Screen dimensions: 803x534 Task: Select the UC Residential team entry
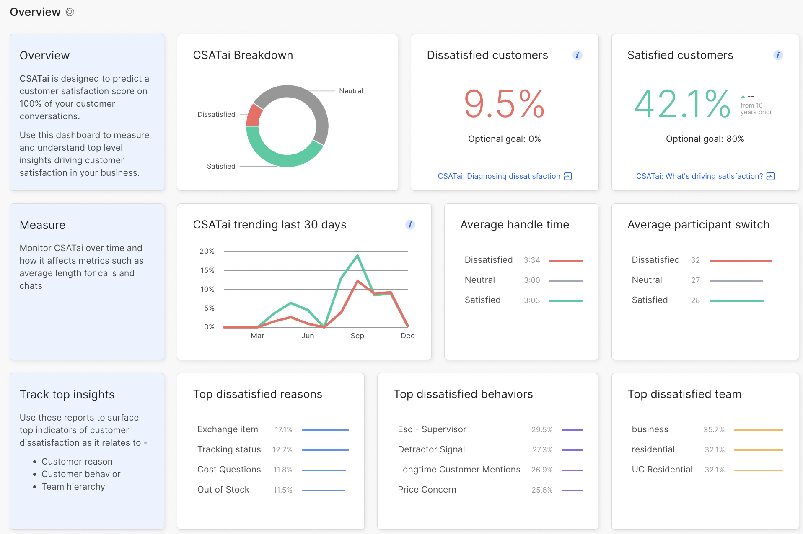(662, 470)
